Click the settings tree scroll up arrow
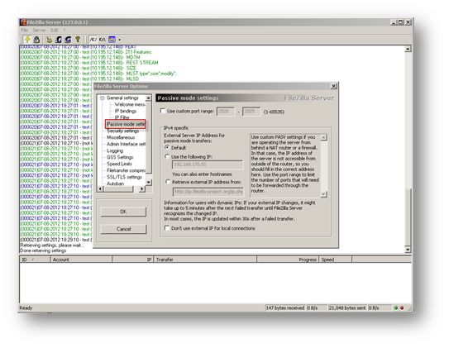 (149, 98)
